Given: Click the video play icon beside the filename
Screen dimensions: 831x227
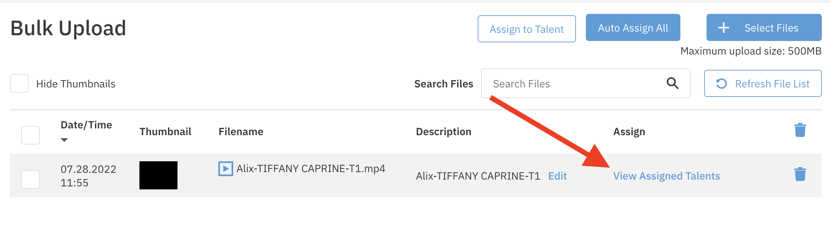Looking at the screenshot, I should click(x=225, y=169).
